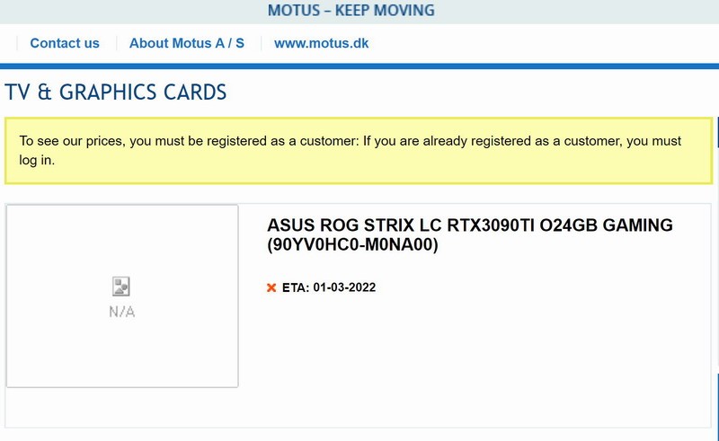719x441 pixels.
Task: Select the TV & GRAPHICS CARDS heading
Action: [116, 92]
